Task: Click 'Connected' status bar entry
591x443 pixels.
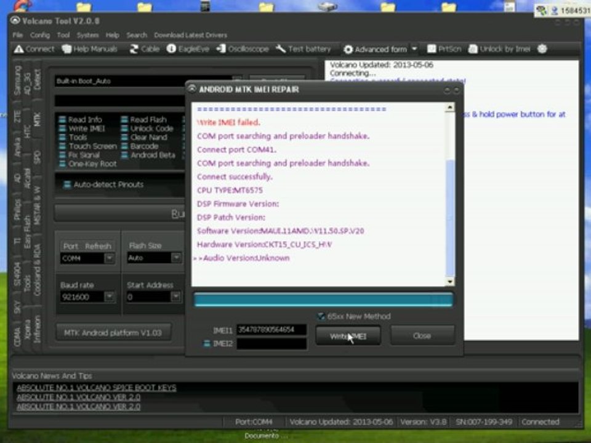Action: tap(541, 422)
